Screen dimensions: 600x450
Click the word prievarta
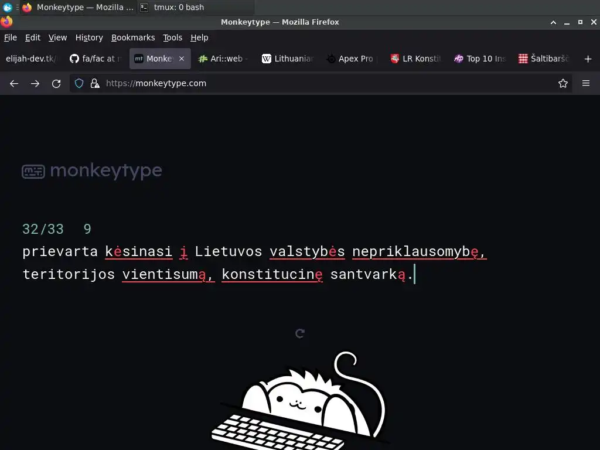tap(60, 252)
